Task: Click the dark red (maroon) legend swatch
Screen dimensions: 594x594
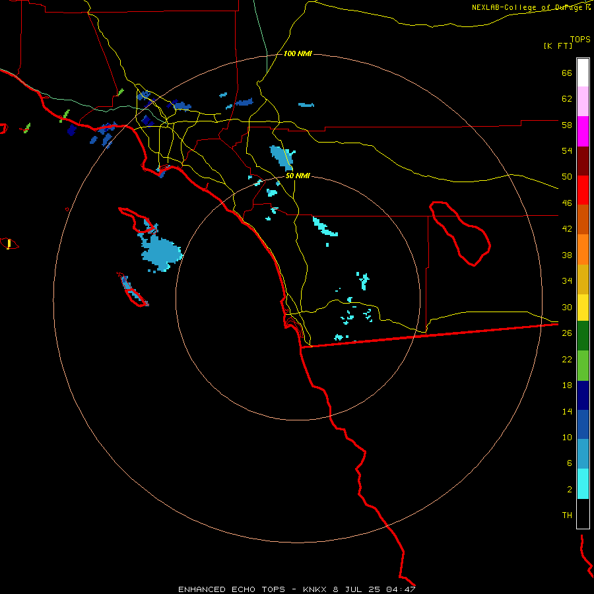Action: [583, 161]
